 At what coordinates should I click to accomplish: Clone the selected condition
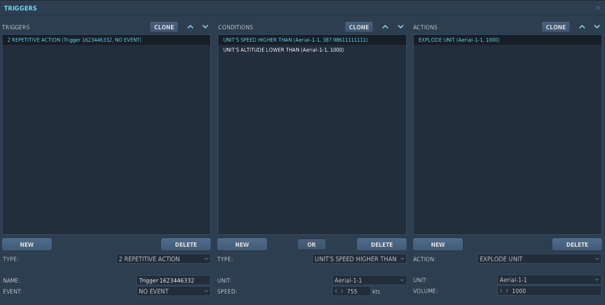pyautogui.click(x=359, y=27)
